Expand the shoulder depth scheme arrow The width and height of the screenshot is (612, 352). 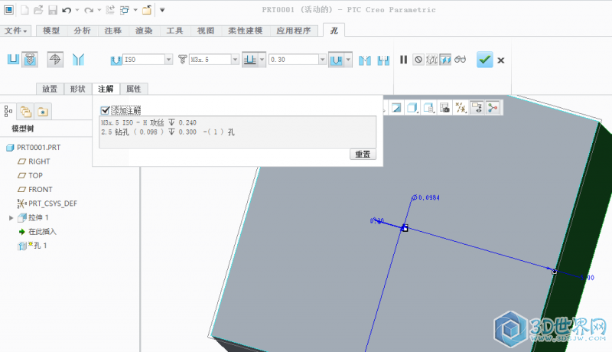pyautogui.click(x=349, y=60)
